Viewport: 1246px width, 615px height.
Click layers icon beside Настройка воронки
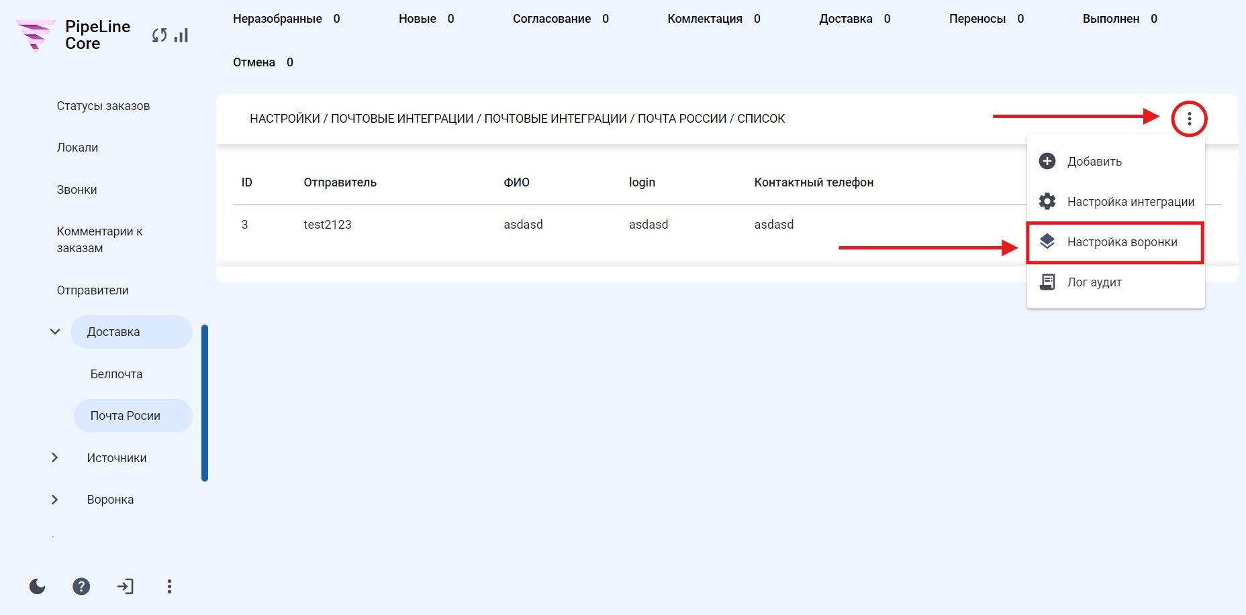(x=1047, y=241)
